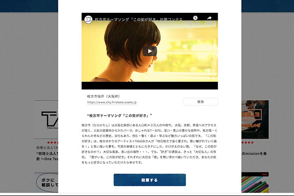Click the Share arrow icon on video

point(209,18)
